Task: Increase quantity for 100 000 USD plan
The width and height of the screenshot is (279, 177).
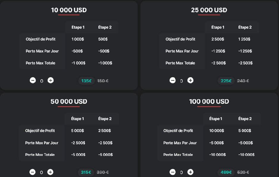Action: [190, 172]
